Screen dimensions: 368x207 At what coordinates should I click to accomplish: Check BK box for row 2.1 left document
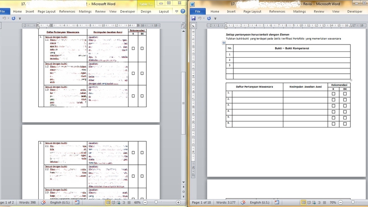[x=142, y=152]
